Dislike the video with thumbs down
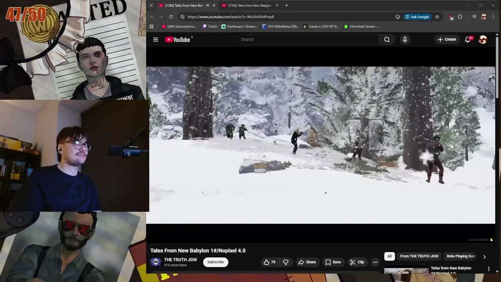This screenshot has height=282, width=501. (x=286, y=262)
